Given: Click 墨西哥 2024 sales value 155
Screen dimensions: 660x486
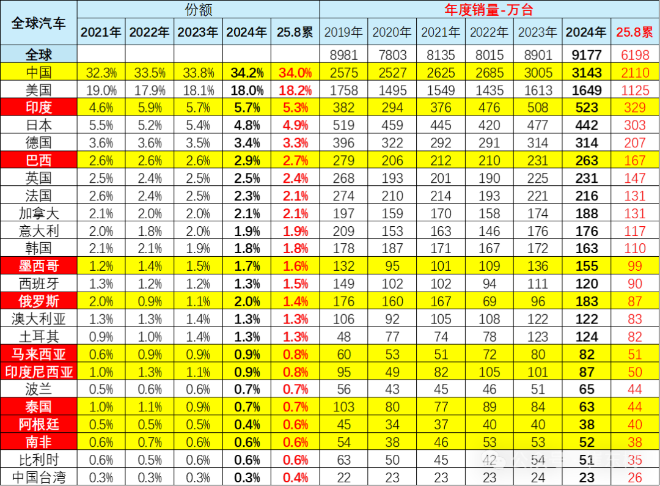Looking at the screenshot, I should coord(586,266).
